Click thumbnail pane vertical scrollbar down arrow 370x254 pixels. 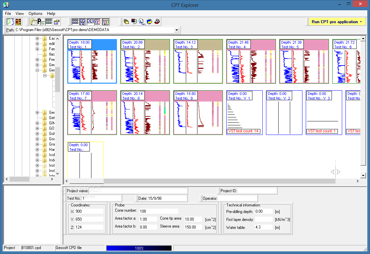click(x=363, y=175)
